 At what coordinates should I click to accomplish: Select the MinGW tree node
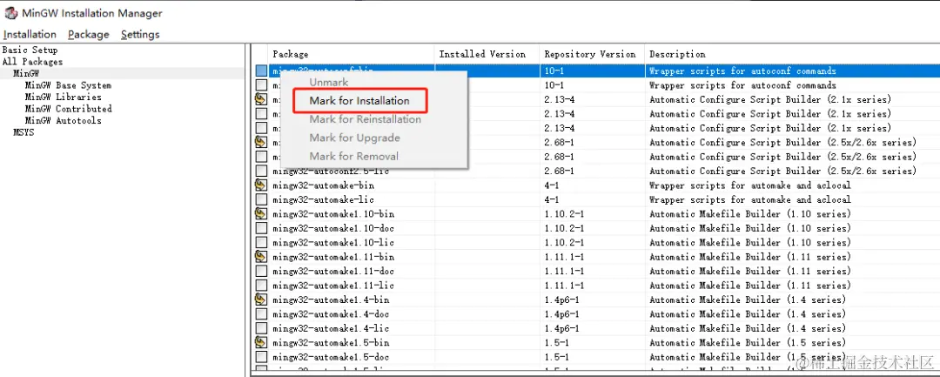pyautogui.click(x=26, y=73)
